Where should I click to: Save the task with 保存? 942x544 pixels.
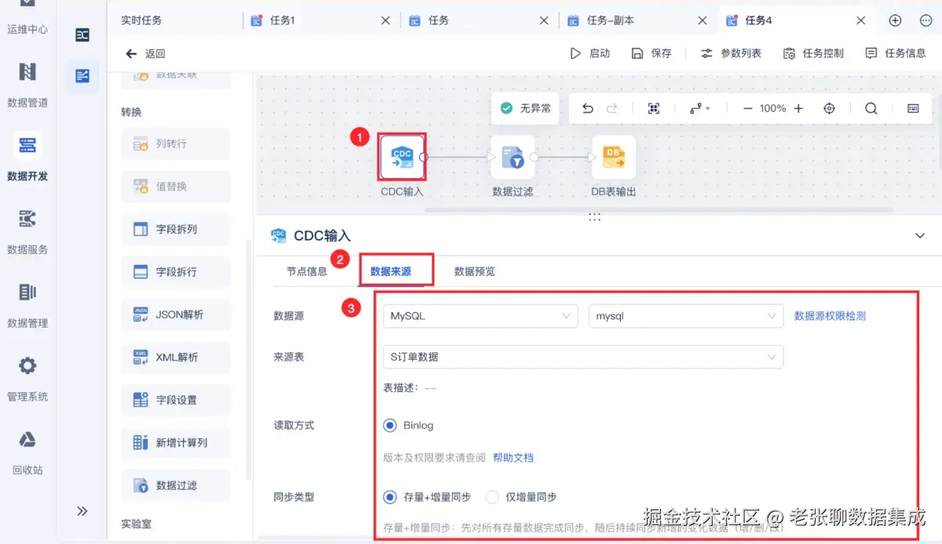coord(652,53)
